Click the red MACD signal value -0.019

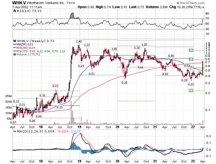pyautogui.click(x=62, y=131)
